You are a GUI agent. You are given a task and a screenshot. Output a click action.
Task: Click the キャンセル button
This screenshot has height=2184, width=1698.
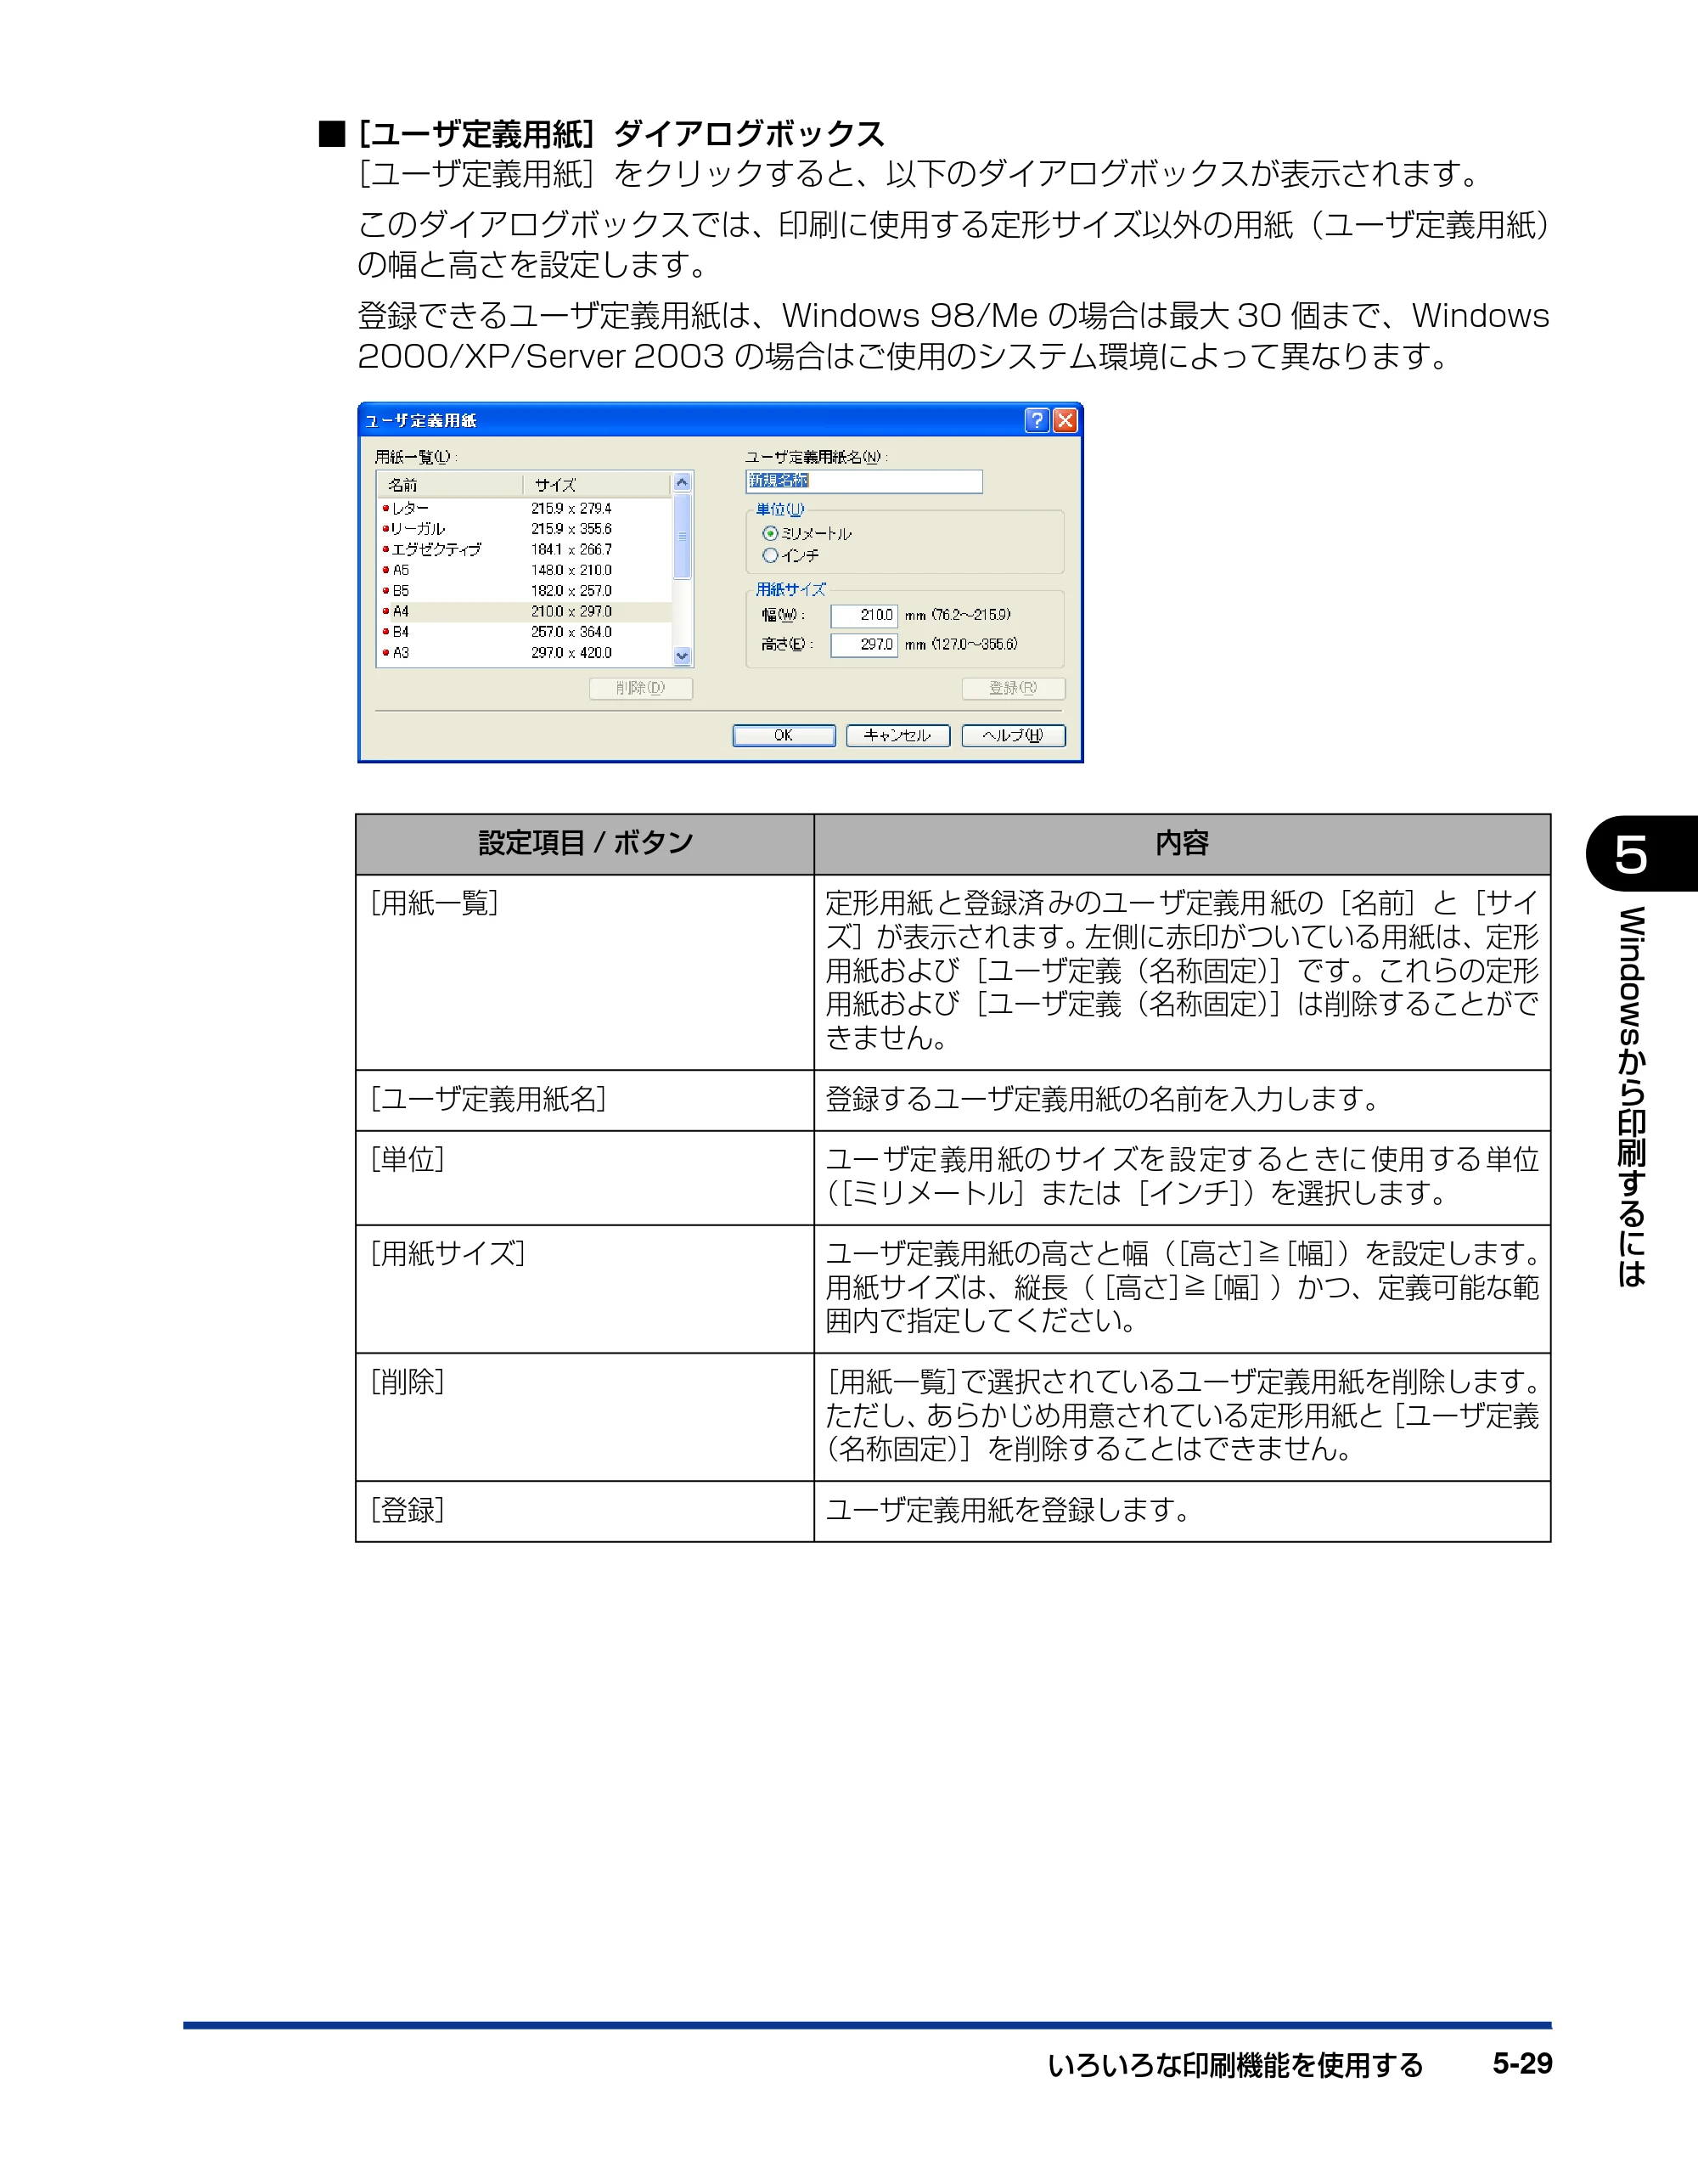tap(898, 735)
